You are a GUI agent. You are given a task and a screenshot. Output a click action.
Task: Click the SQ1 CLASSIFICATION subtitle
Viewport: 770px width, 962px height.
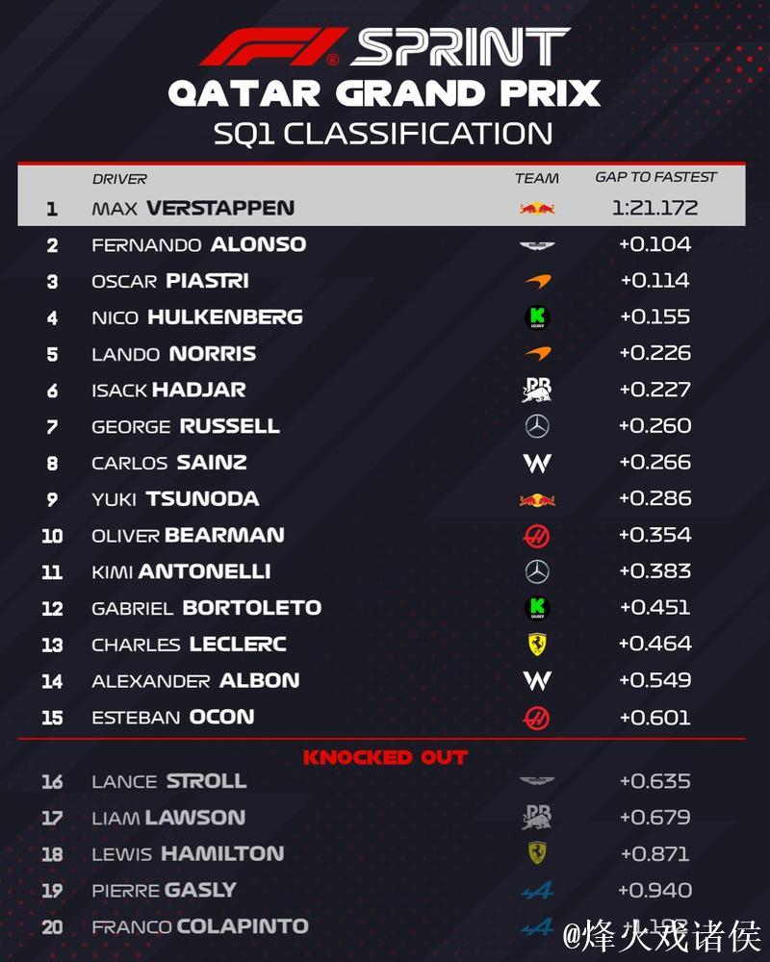point(383,133)
